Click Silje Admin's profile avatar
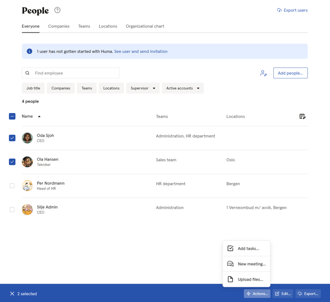330x302 pixels. pyautogui.click(x=28, y=210)
